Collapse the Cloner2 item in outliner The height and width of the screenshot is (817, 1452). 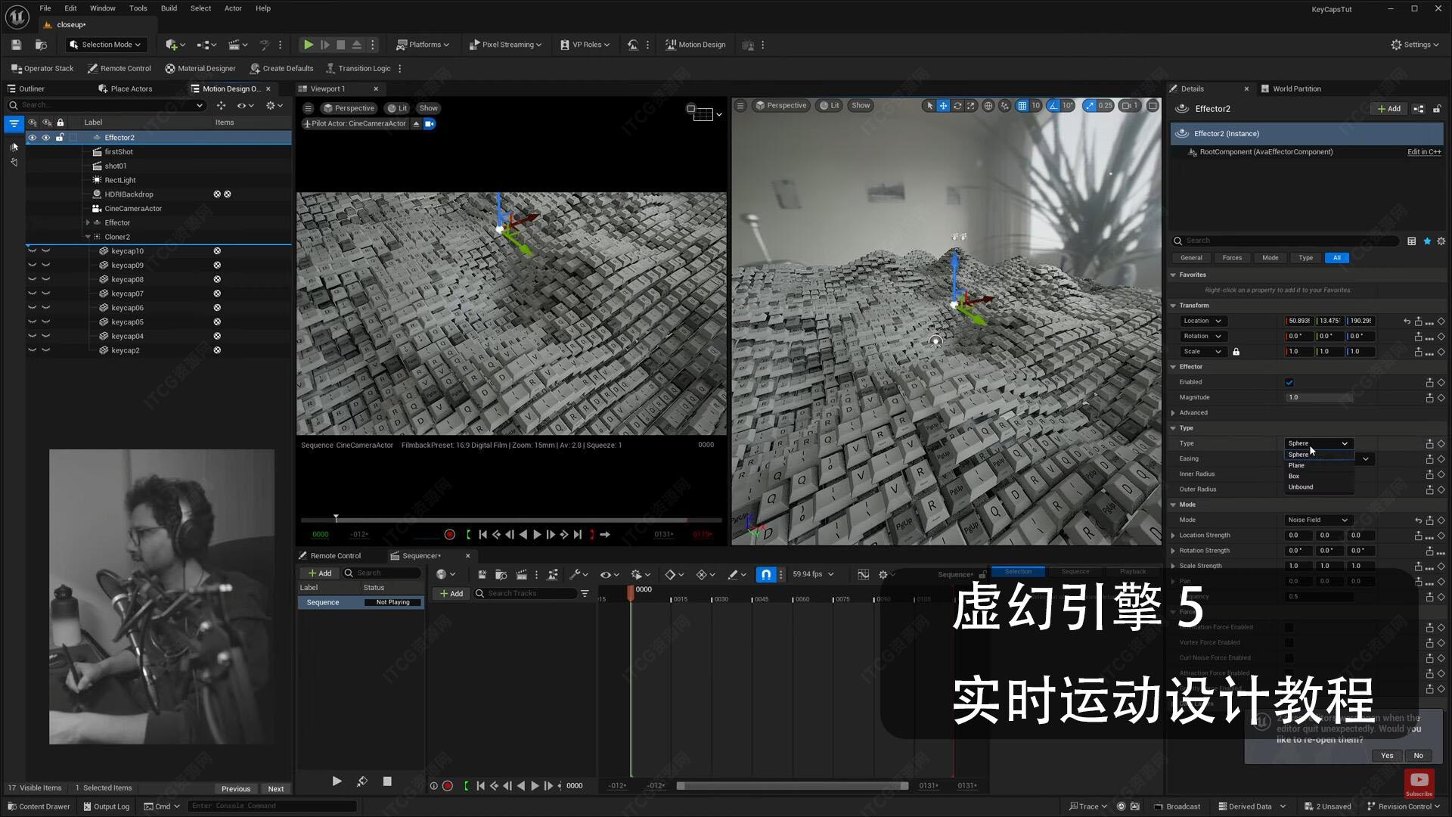[x=88, y=237]
